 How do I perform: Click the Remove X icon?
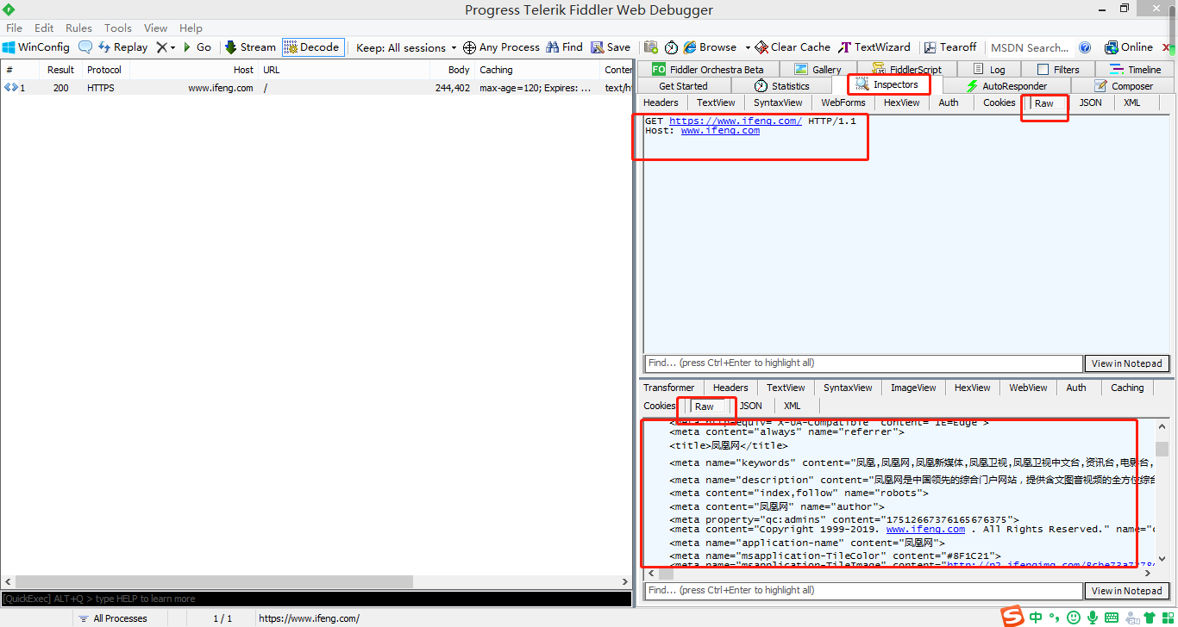tap(161, 47)
